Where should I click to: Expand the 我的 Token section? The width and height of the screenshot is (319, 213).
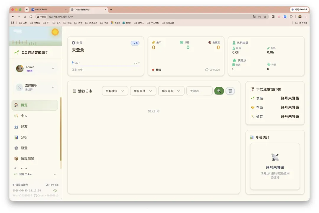(x=35, y=174)
